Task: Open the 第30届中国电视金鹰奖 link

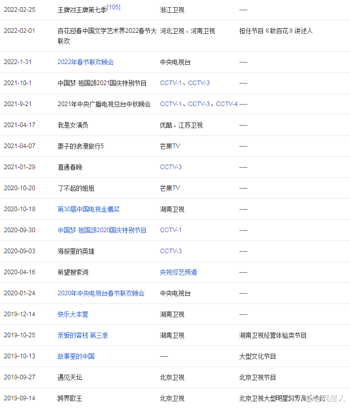Action: [89, 209]
